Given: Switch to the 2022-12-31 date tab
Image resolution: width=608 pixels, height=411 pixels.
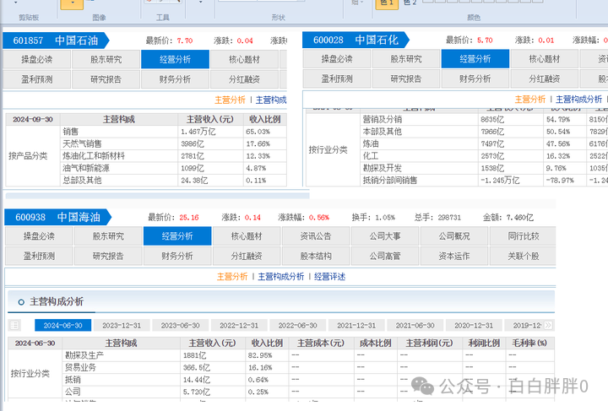Looking at the screenshot, I should (x=239, y=325).
